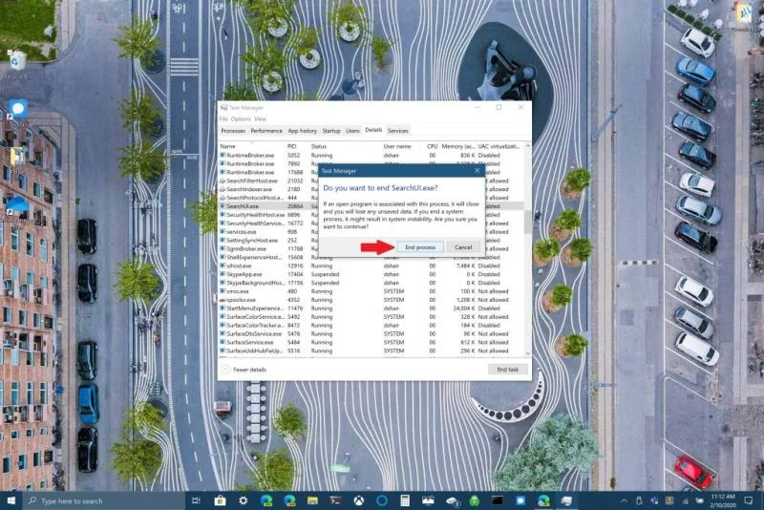
Task: Show hidden system tray icons
Action: pos(624,500)
